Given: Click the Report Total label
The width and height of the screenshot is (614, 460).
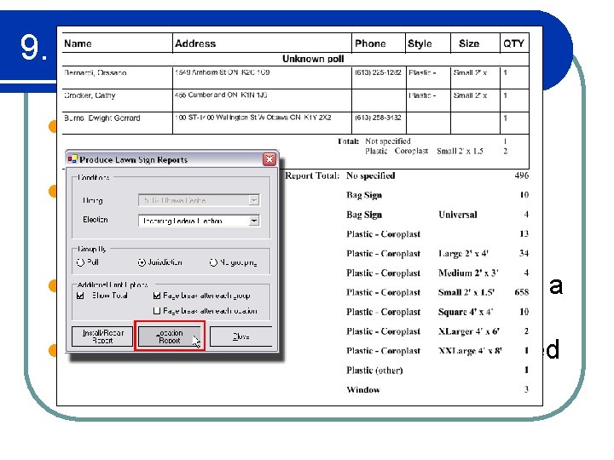Looking at the screenshot, I should coord(312,175).
